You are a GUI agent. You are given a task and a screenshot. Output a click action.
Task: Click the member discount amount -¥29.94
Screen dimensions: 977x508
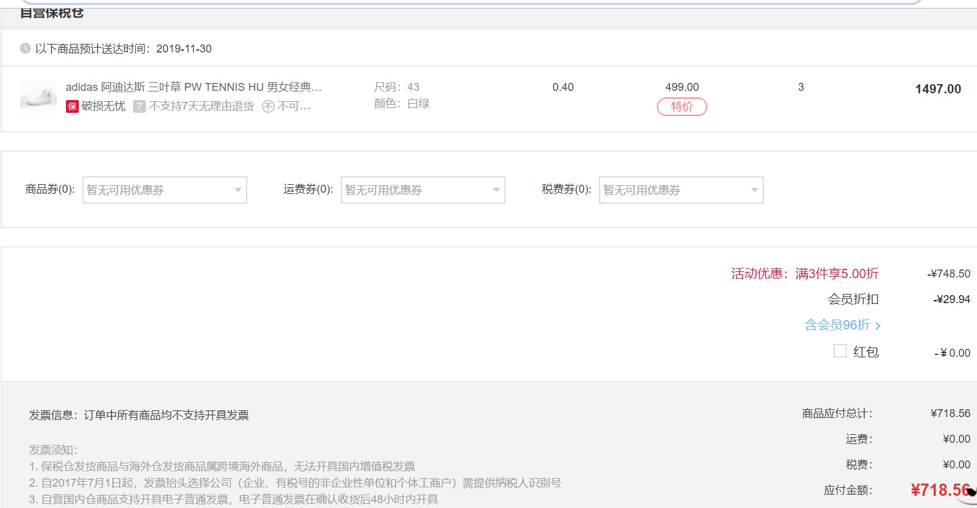[x=952, y=299]
